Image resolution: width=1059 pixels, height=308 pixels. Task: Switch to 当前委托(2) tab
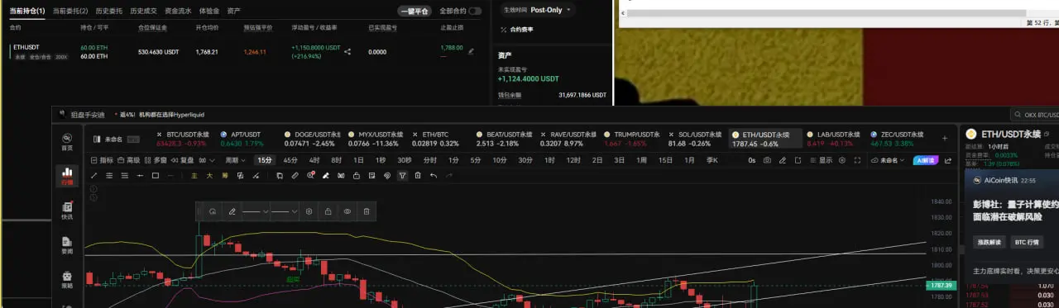[70, 12]
